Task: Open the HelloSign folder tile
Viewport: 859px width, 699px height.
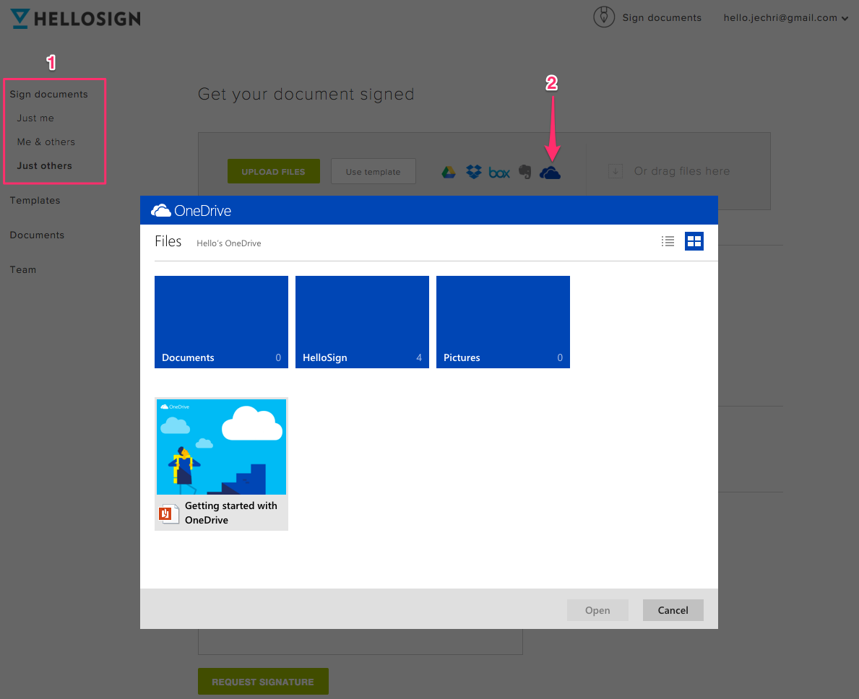Action: point(362,322)
